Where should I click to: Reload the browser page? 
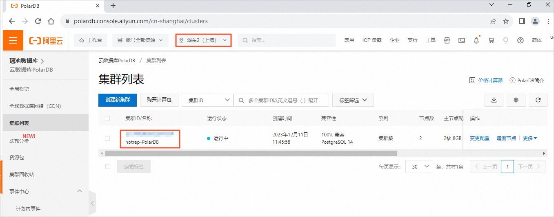click(x=38, y=21)
